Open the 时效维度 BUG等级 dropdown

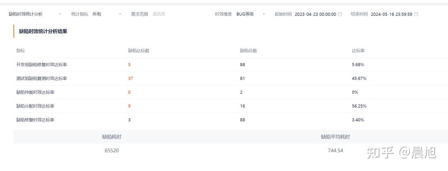(263, 14)
